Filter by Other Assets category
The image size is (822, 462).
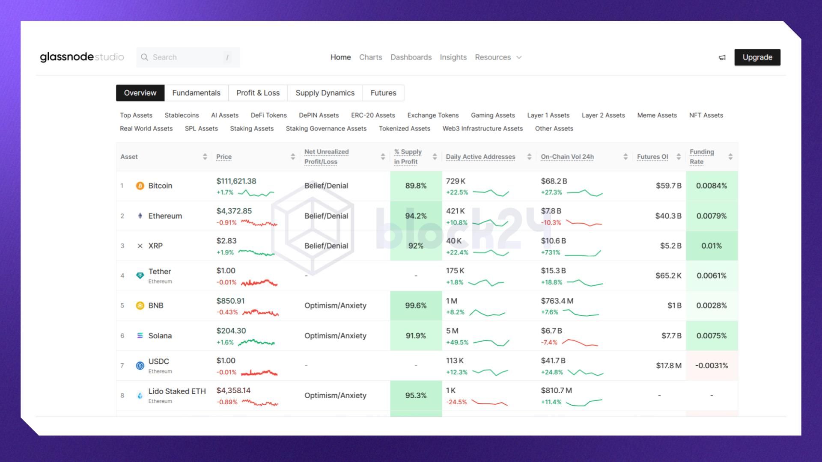[554, 128]
